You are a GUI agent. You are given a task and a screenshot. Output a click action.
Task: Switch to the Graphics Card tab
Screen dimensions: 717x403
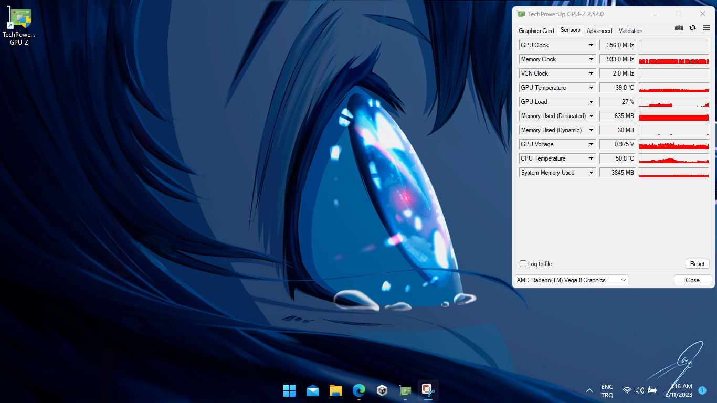click(536, 31)
